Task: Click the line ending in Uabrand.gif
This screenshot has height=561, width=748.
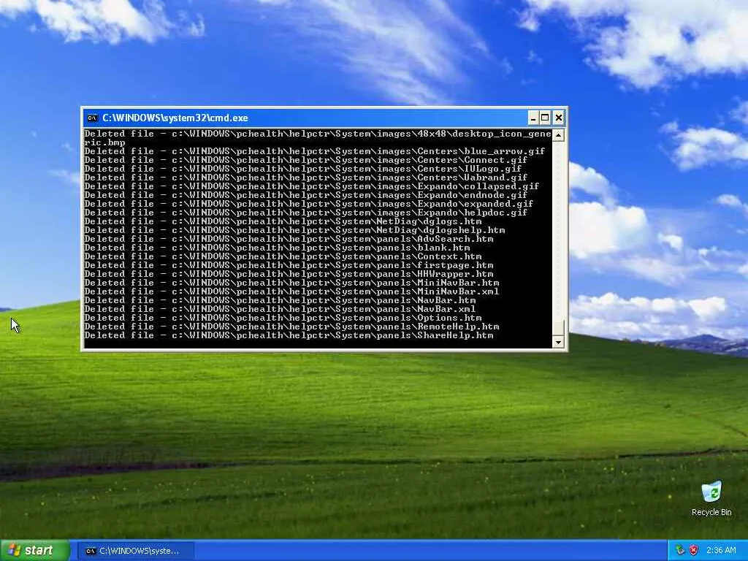Action: pyautogui.click(x=306, y=178)
